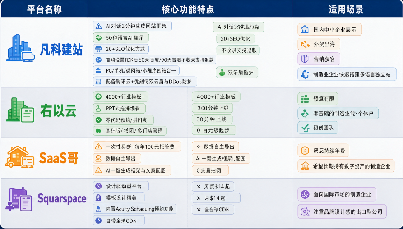Click the triangle icon beside AI对话3分钟生成网站框架
This screenshot has height=229, width=403.
pyautogui.click(x=98, y=26)
